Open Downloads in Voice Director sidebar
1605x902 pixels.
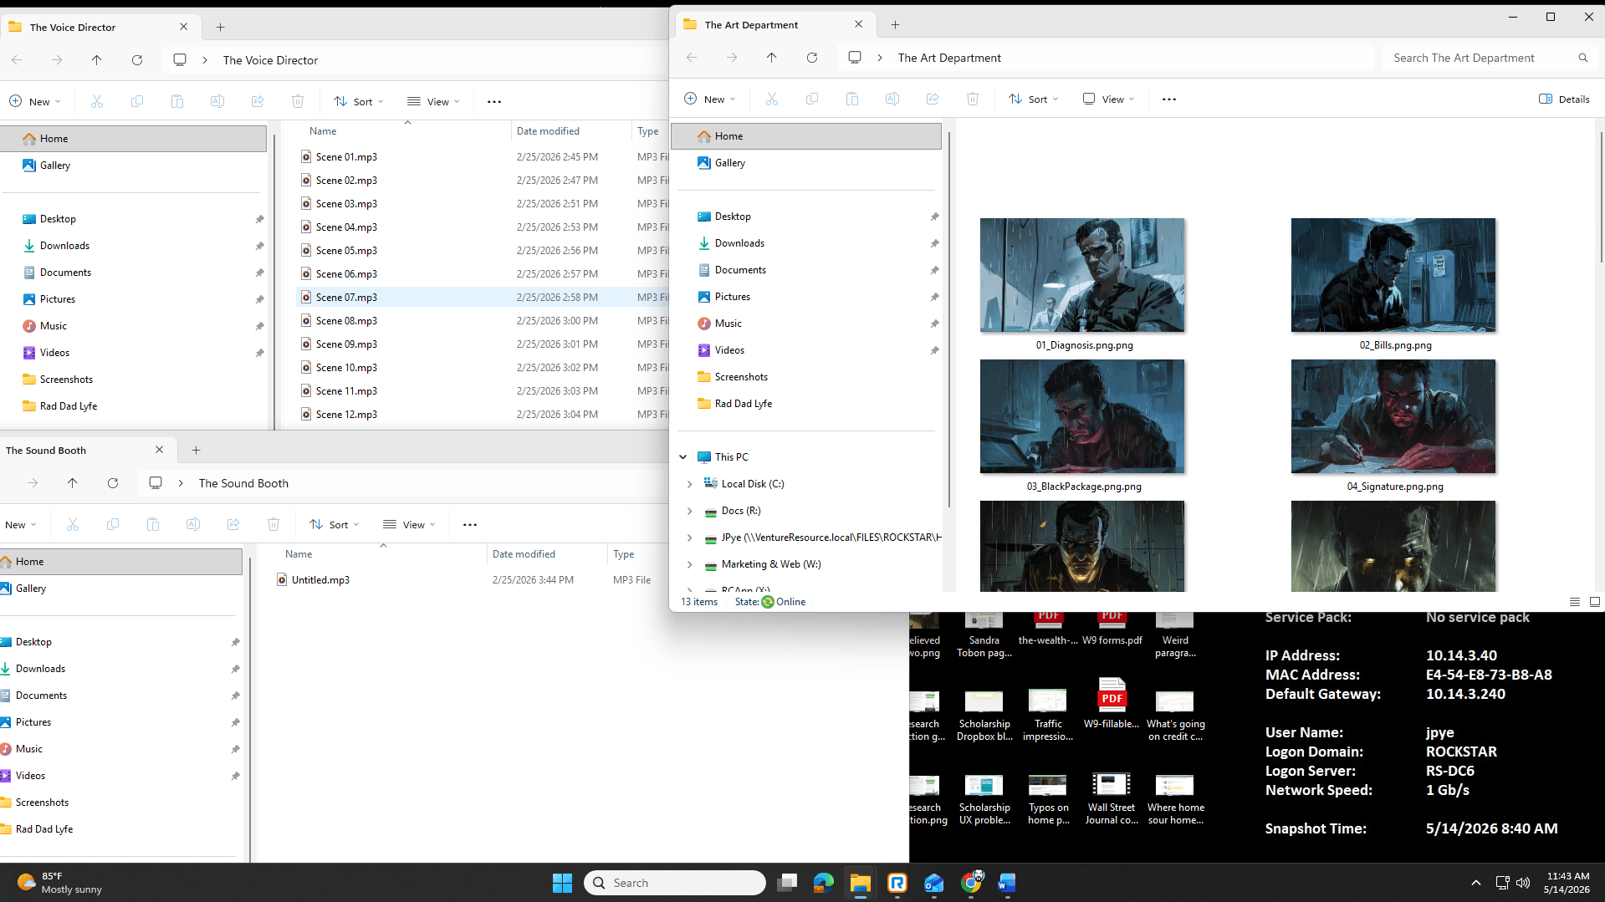point(64,246)
